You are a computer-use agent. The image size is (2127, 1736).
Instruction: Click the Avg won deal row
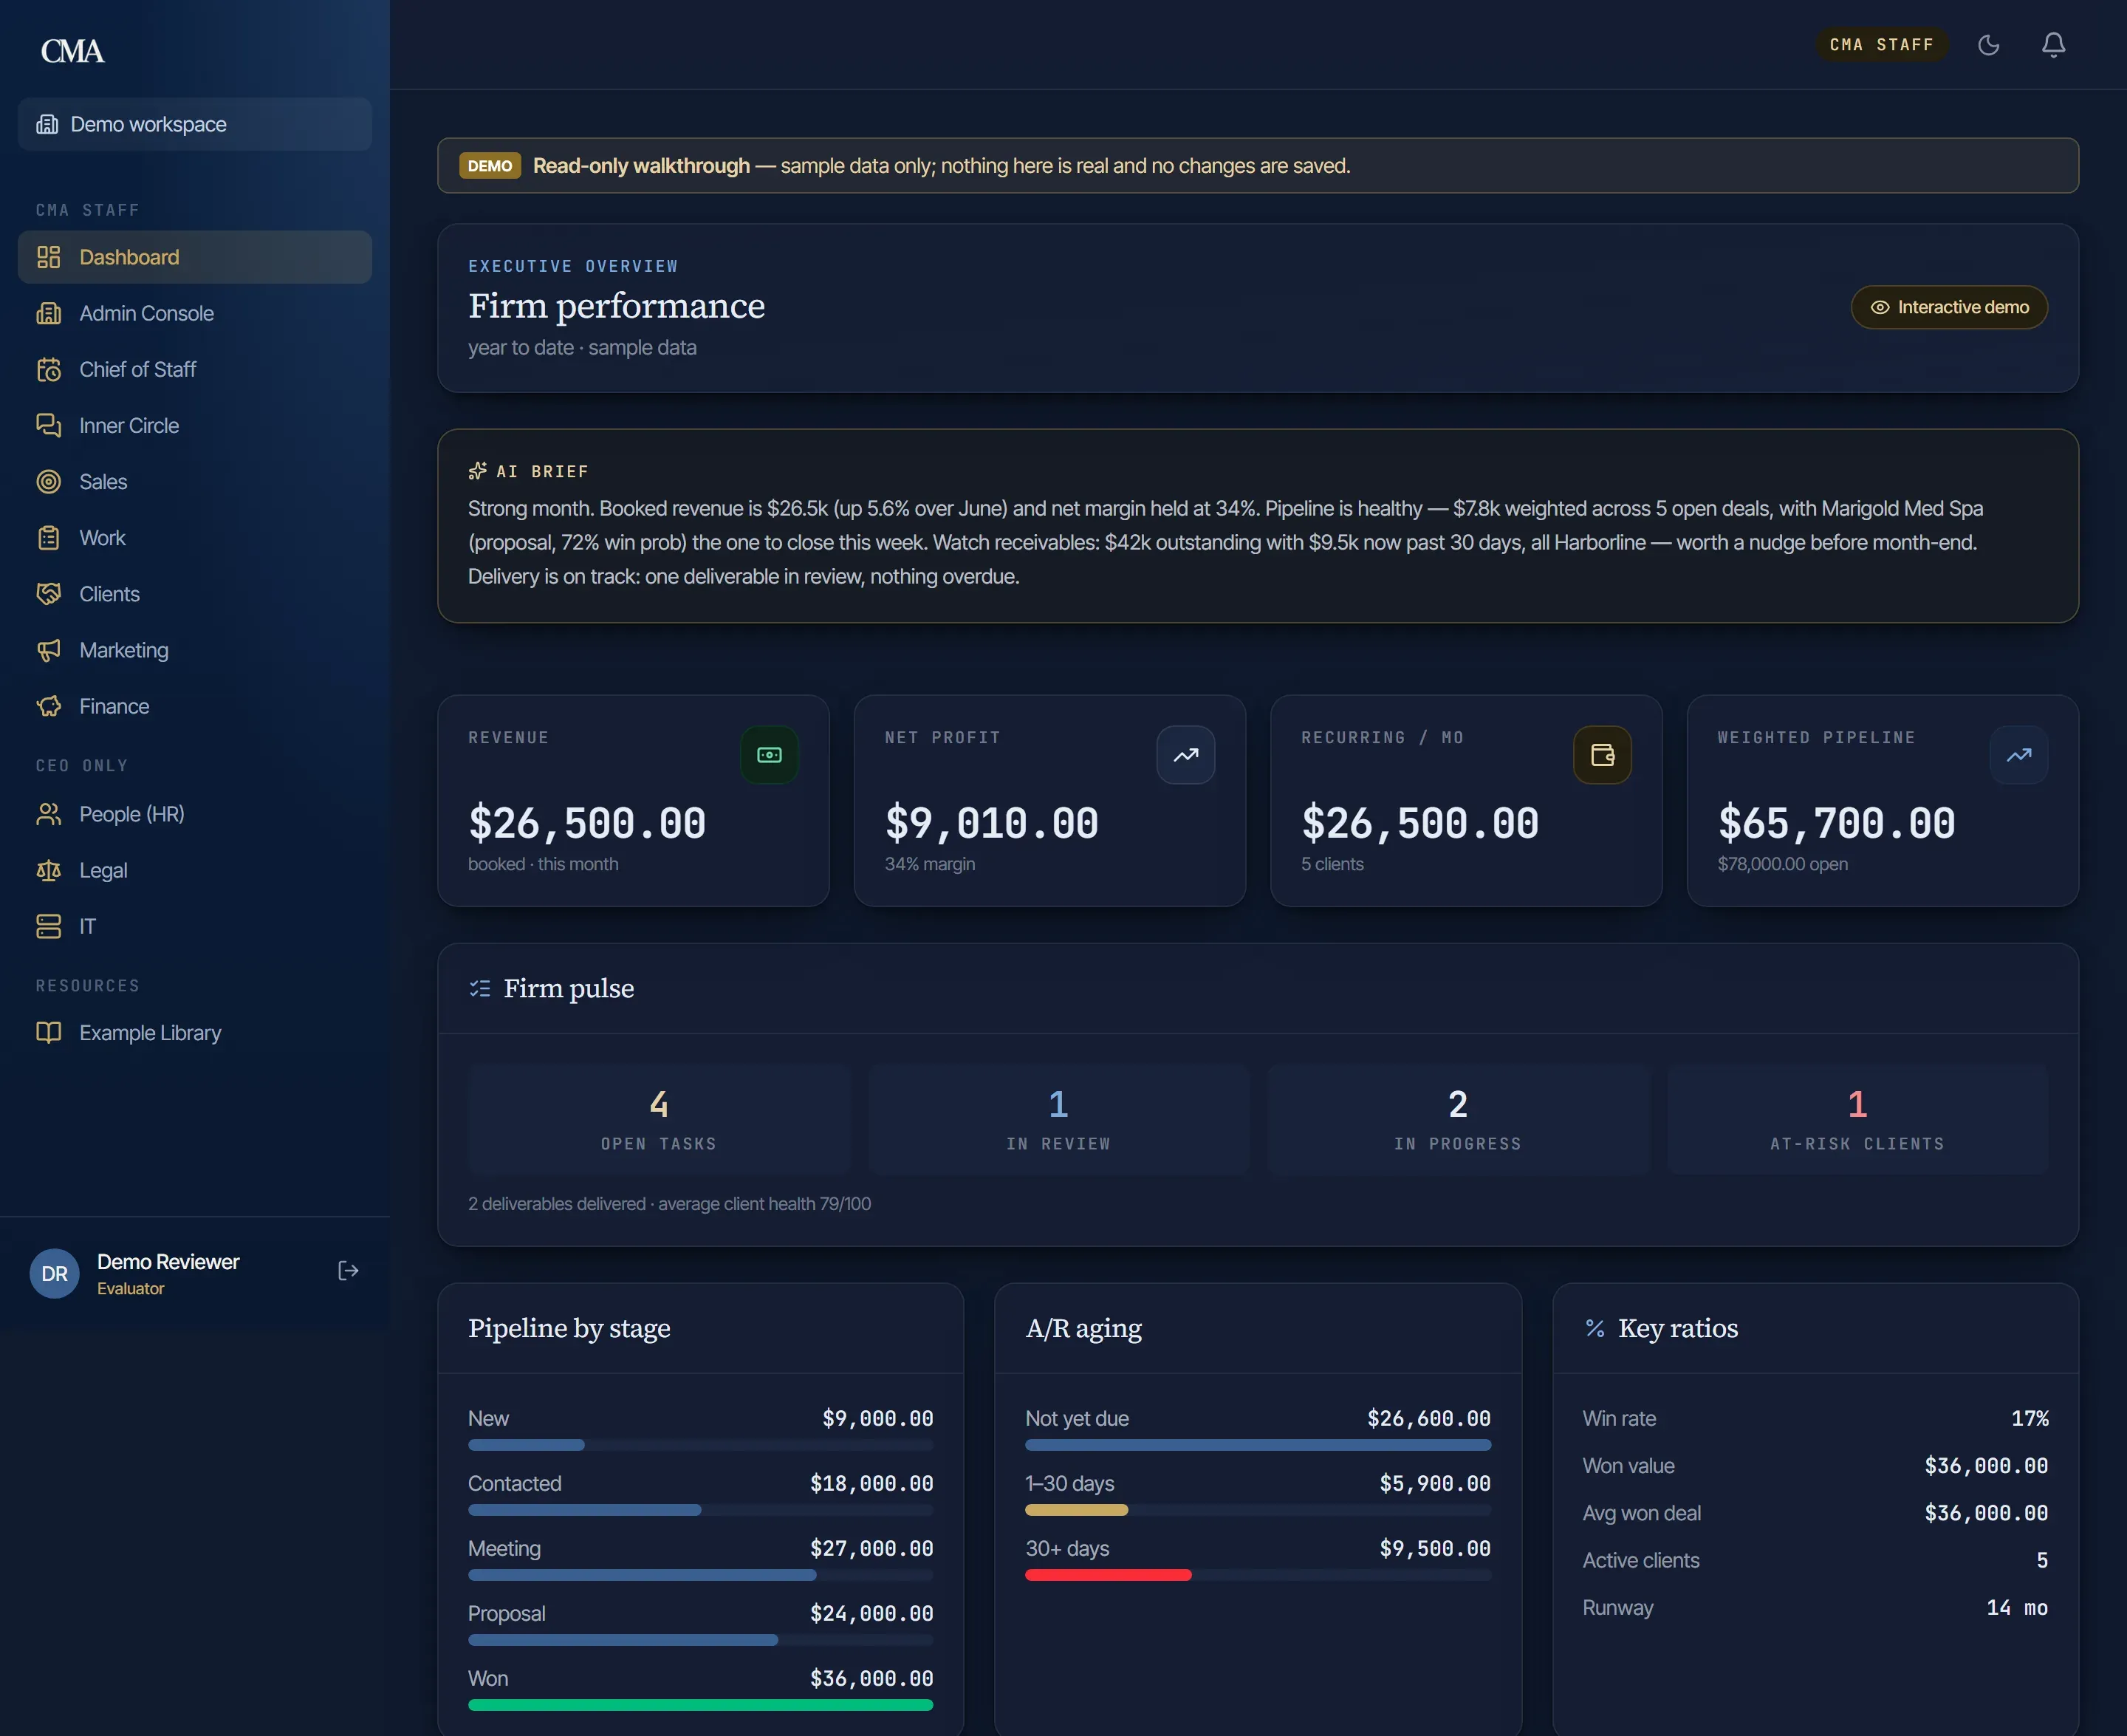(1815, 1513)
